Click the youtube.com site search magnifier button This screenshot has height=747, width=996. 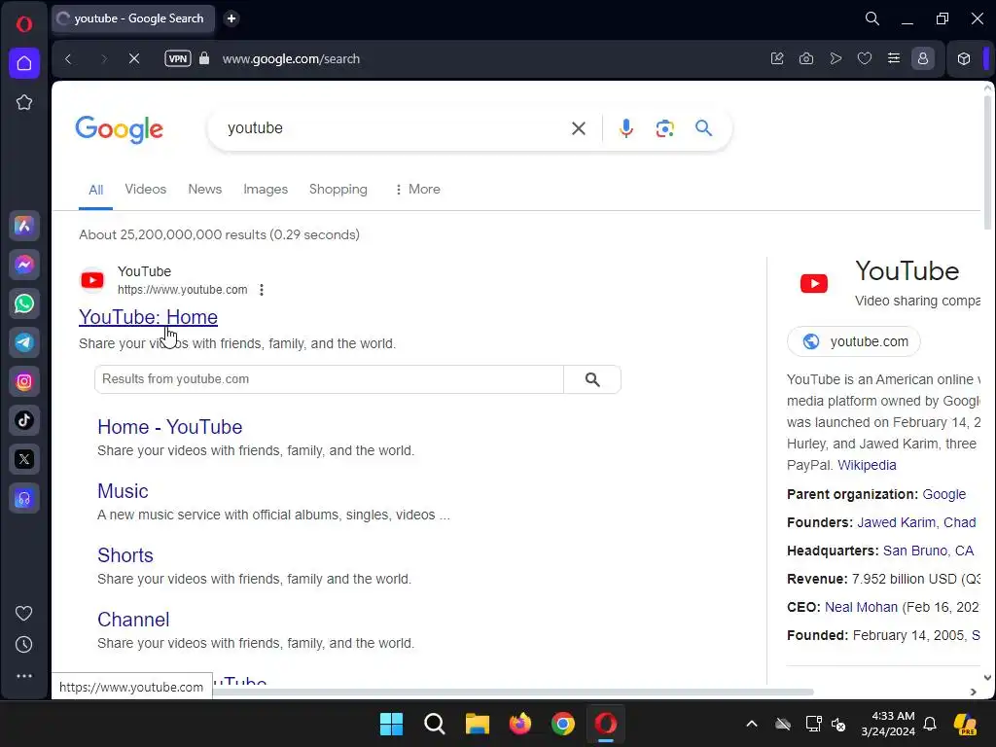[592, 379]
